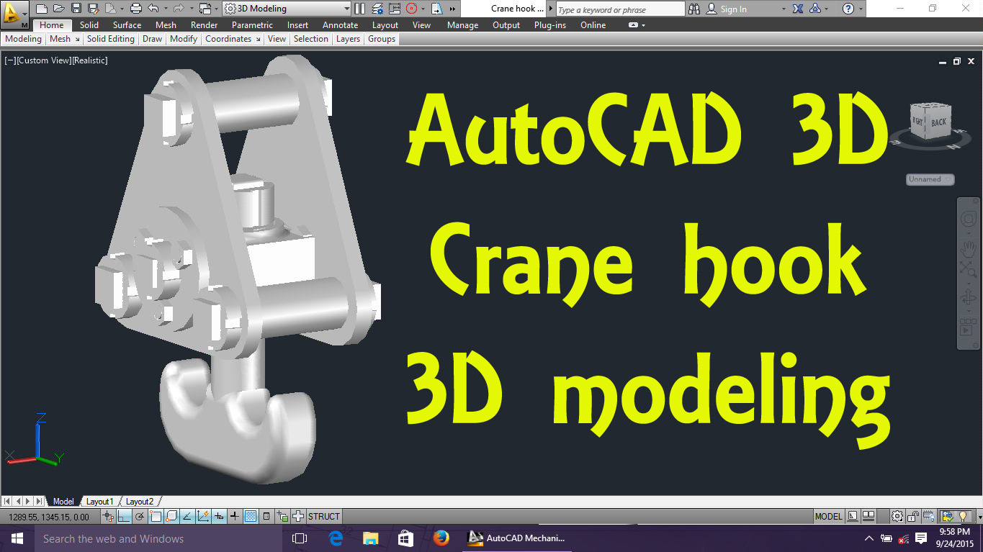Click the Plot printer icon
The height and width of the screenshot is (552, 983).
[x=135, y=9]
